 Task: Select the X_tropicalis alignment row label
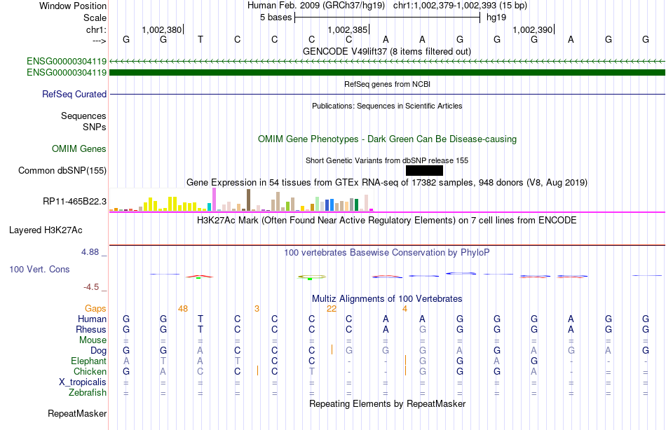coord(83,382)
